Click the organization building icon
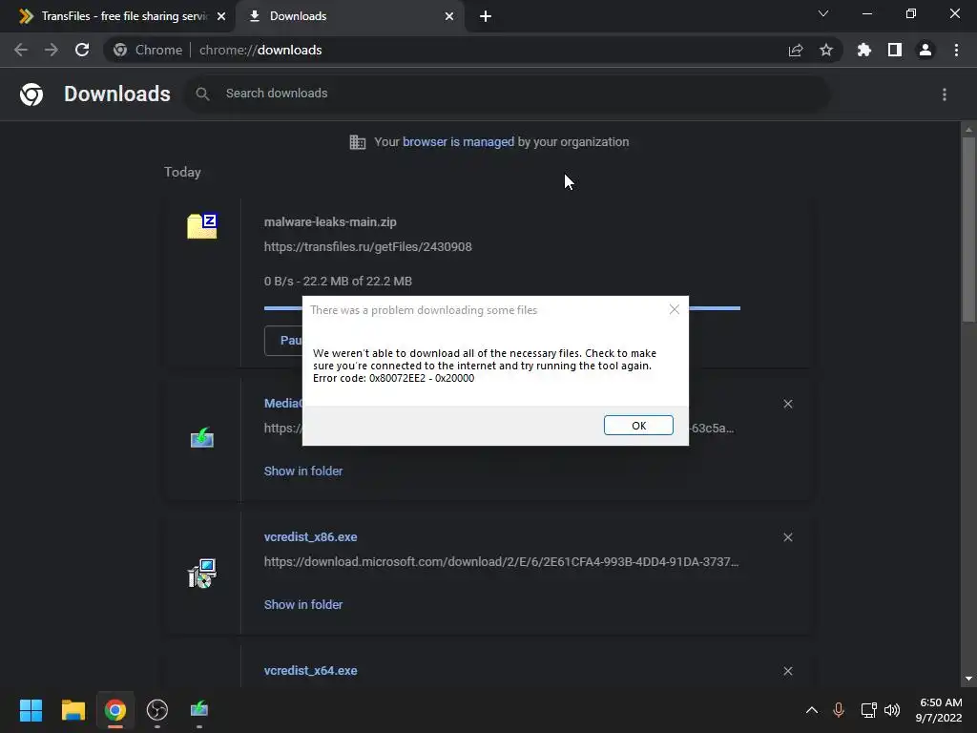This screenshot has width=977, height=733. [358, 142]
